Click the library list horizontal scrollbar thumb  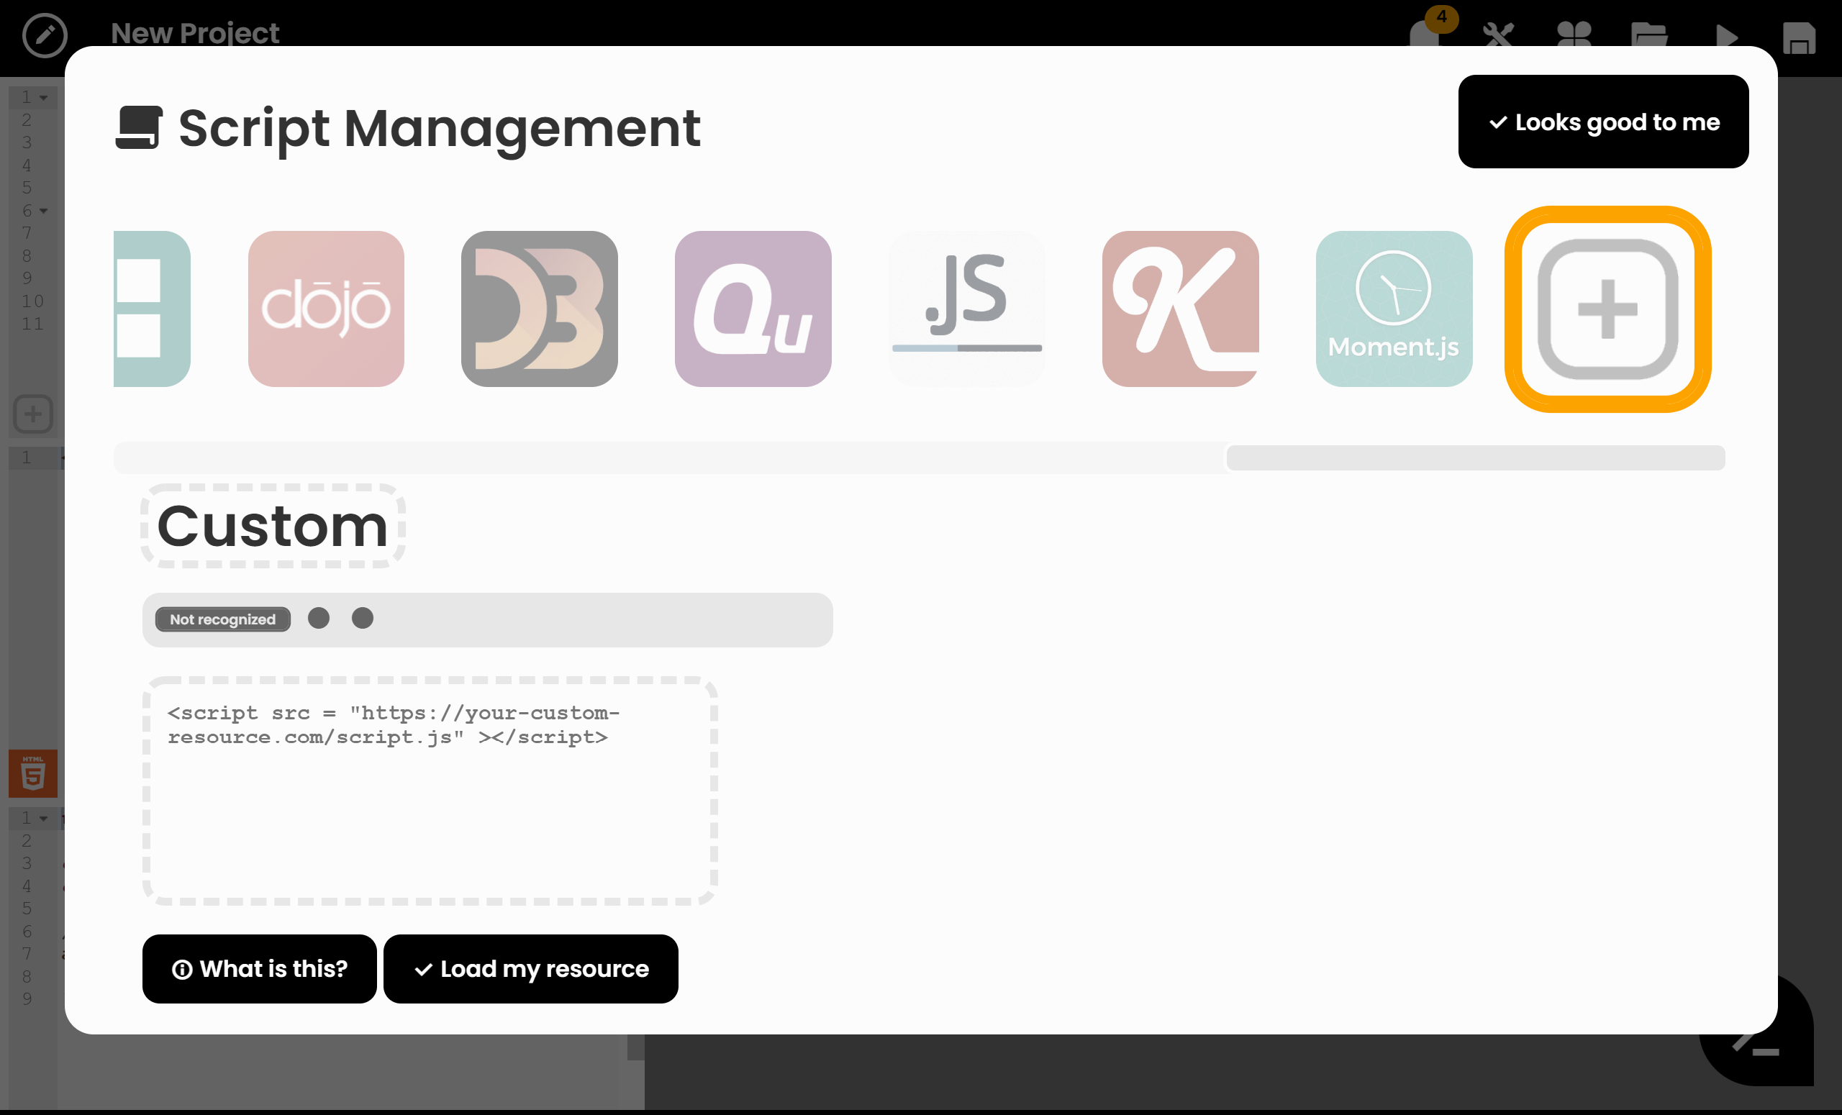[x=1476, y=458]
